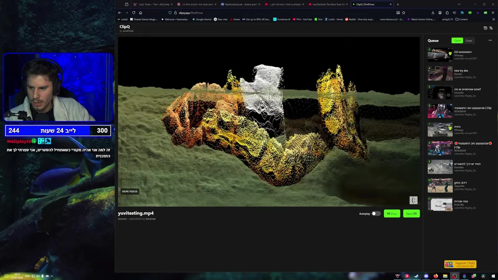The height and width of the screenshot is (280, 498).
Task: Click the site shield icon in address bar
Action: 170,12
